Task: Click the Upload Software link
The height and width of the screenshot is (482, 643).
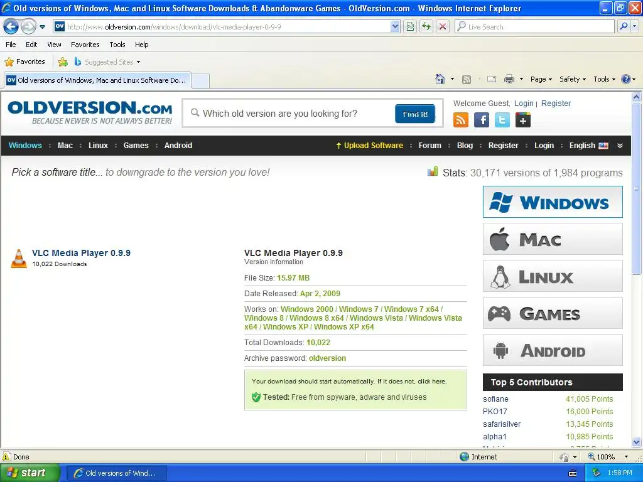Action: point(369,146)
